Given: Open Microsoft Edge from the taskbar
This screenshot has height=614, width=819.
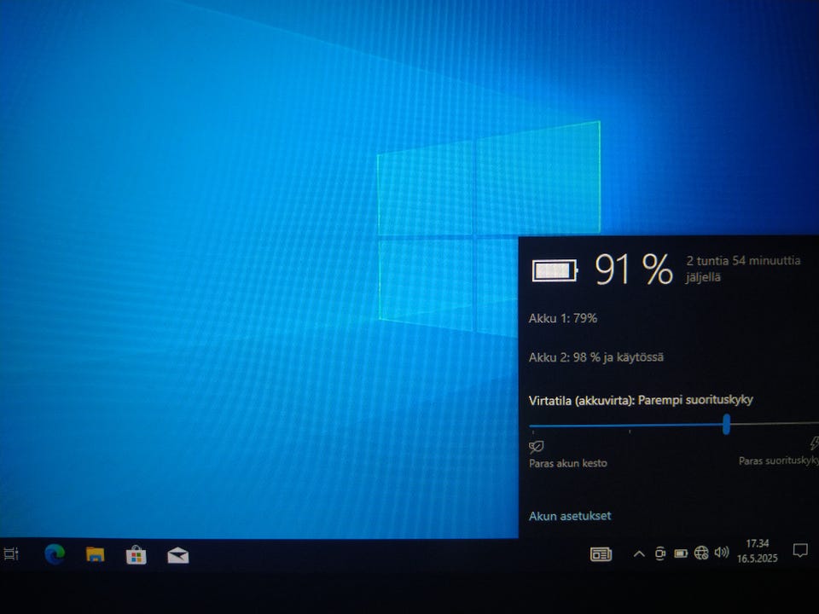Looking at the screenshot, I should pos(55,554).
